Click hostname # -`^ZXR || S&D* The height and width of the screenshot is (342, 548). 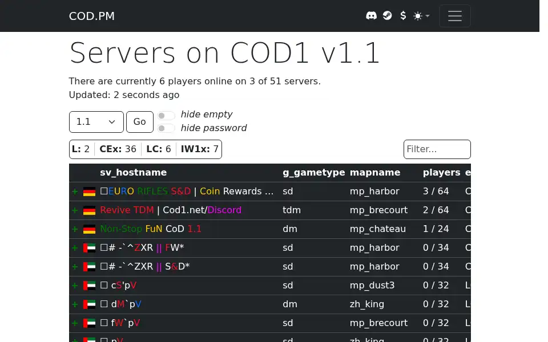pos(144,267)
